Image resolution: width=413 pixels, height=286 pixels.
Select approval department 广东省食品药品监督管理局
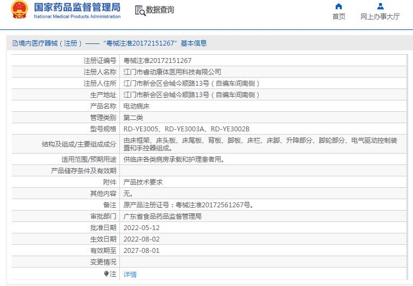tap(162, 216)
